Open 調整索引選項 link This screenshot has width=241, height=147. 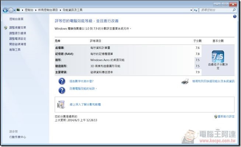coord(18,33)
